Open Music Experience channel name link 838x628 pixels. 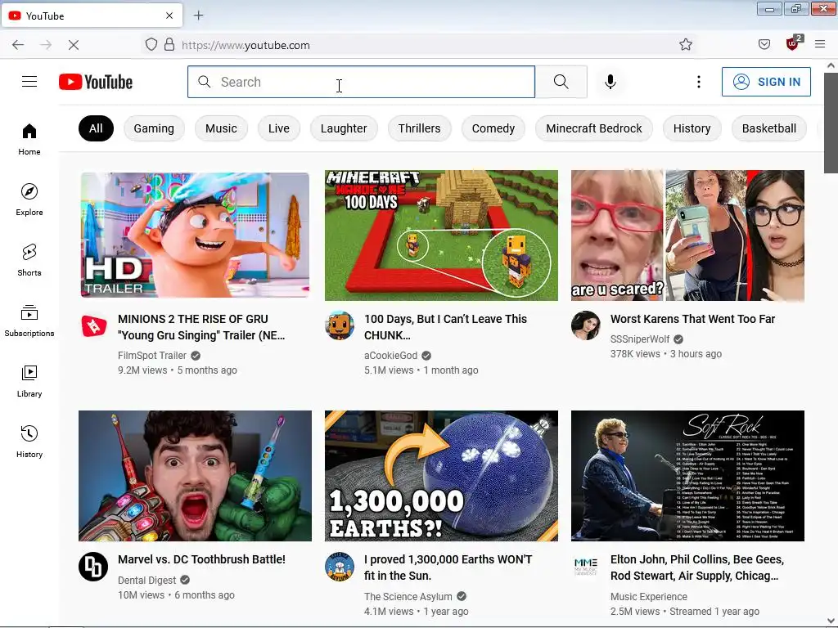click(649, 596)
